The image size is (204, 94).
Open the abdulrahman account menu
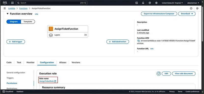coord(193,3)
